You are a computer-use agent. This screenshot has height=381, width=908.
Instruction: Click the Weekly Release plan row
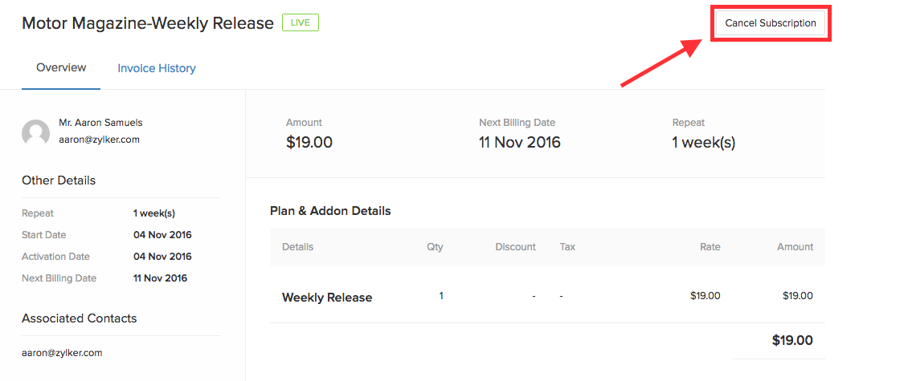pyautogui.click(x=327, y=297)
